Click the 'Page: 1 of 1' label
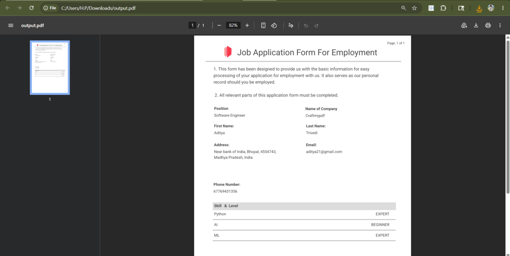 396,43
